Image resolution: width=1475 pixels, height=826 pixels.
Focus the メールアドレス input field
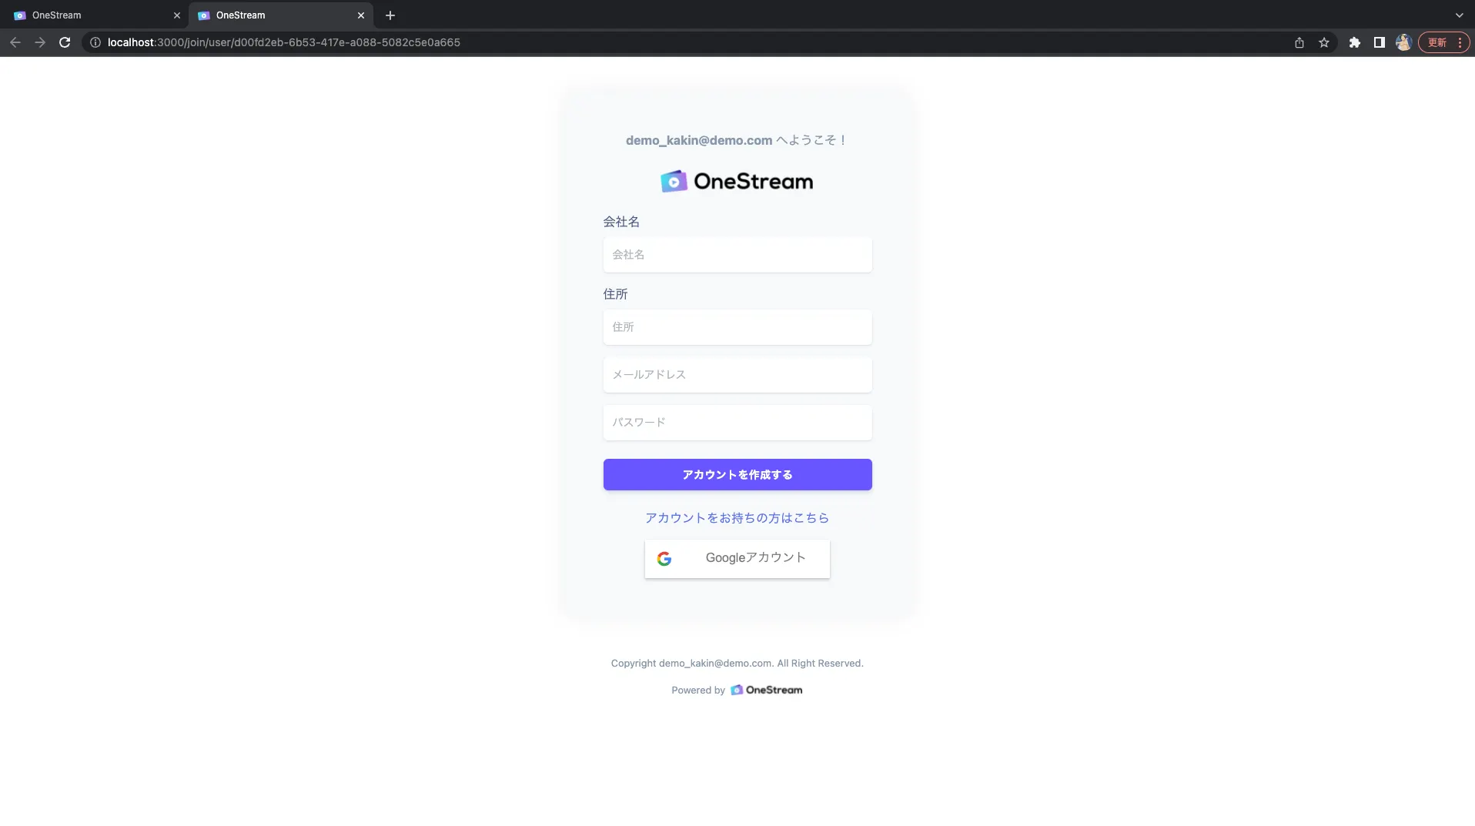pyautogui.click(x=737, y=375)
